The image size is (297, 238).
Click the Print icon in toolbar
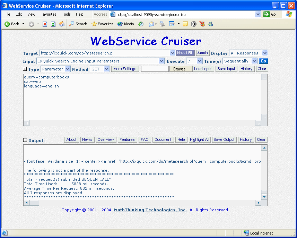point(162,24)
